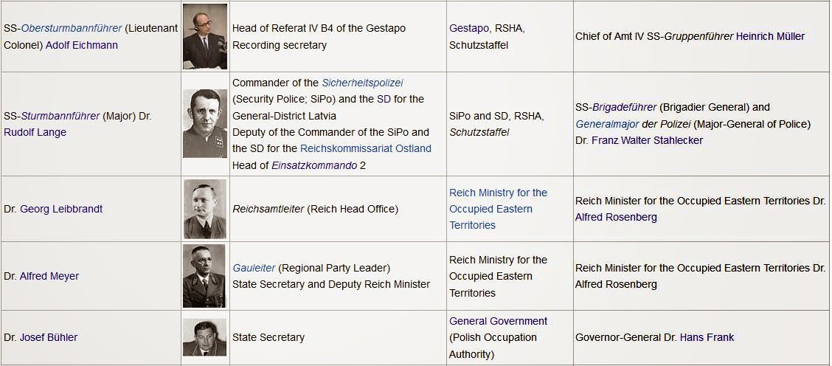The width and height of the screenshot is (832, 366).
Task: Open the Rudolf Lange link
Action: click(35, 132)
